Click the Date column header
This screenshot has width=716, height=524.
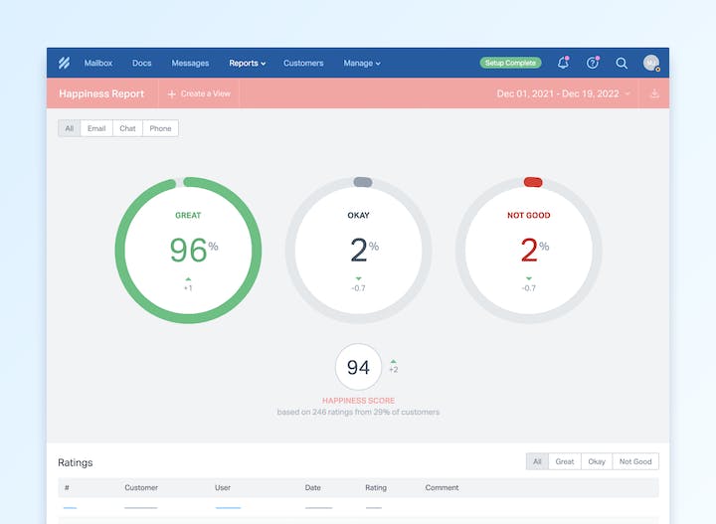coord(313,487)
